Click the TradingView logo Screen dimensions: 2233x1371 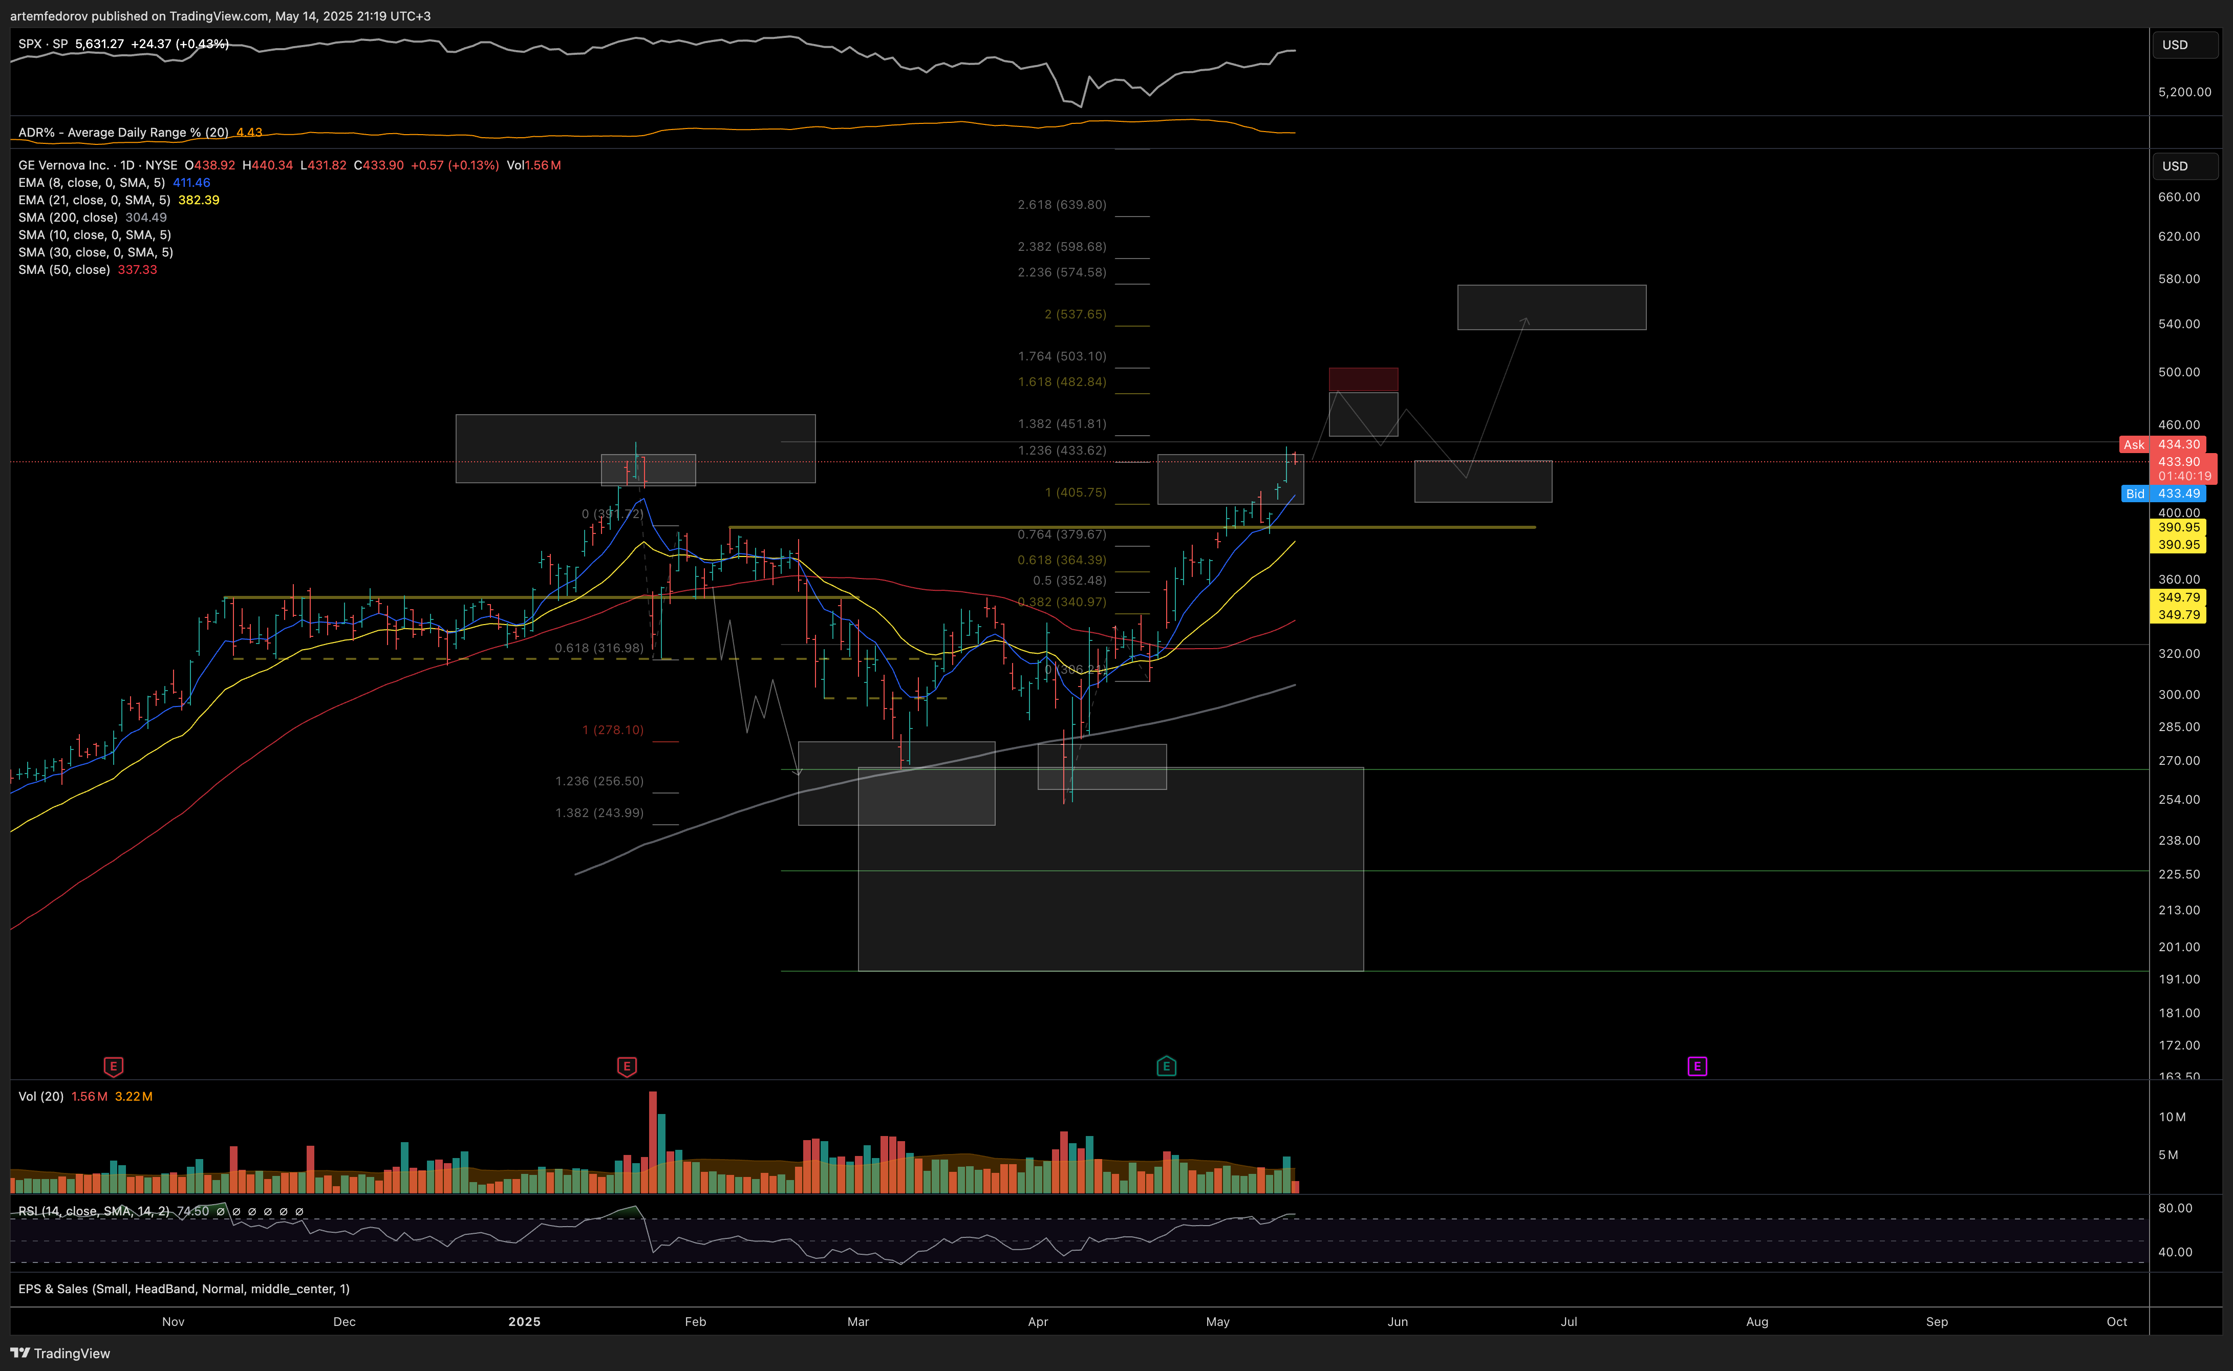(60, 1353)
